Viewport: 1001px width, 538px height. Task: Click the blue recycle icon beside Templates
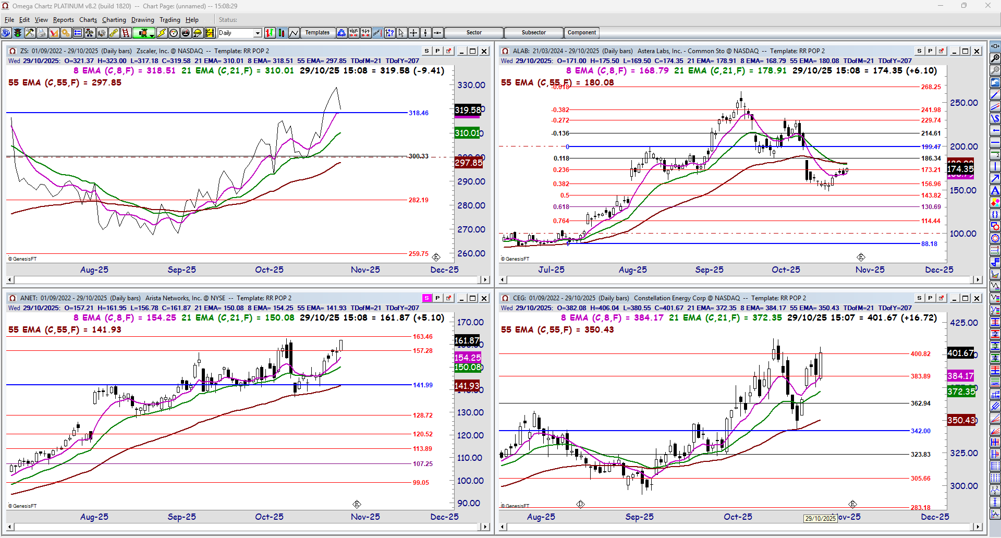tap(341, 33)
